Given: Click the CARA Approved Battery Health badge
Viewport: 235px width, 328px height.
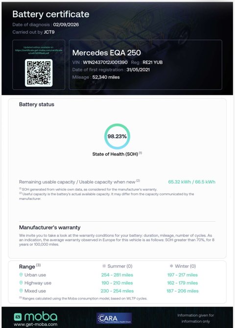Looking at the screenshot, I should pyautogui.click(x=114, y=318).
